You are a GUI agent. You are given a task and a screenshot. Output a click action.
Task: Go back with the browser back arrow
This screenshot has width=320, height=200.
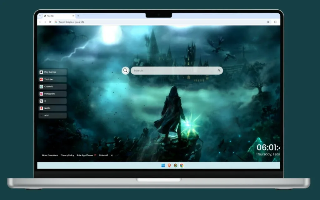click(40, 22)
